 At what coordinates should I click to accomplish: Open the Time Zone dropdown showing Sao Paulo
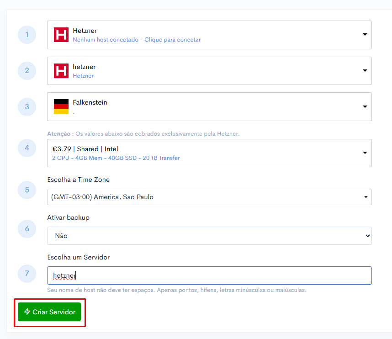(x=209, y=197)
